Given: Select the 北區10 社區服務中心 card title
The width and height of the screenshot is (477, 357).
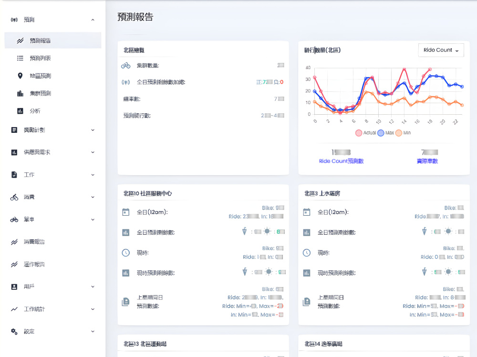Looking at the screenshot, I should click(147, 193).
